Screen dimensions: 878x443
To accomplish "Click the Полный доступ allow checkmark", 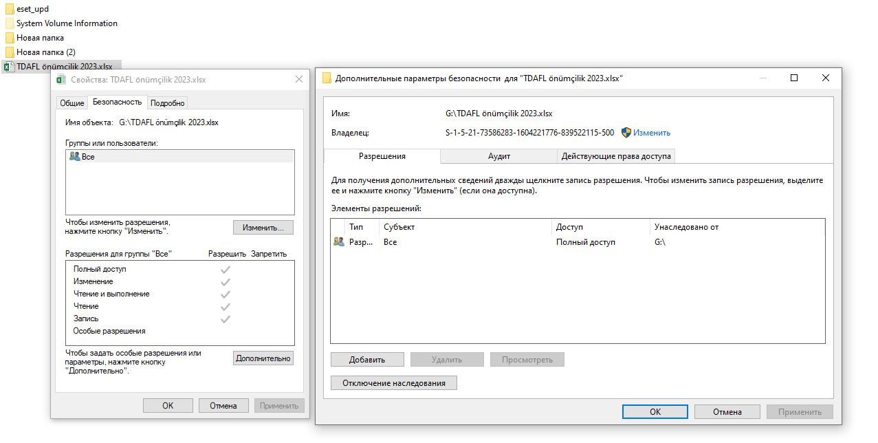I will (225, 270).
